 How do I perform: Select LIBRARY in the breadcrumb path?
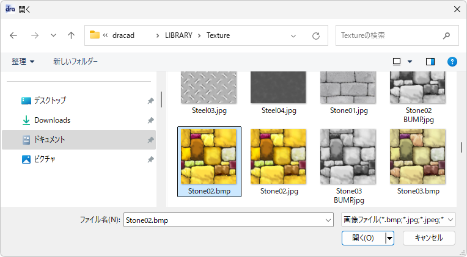coord(178,35)
